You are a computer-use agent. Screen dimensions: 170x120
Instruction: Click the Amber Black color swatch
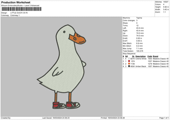[x=129, y=66]
